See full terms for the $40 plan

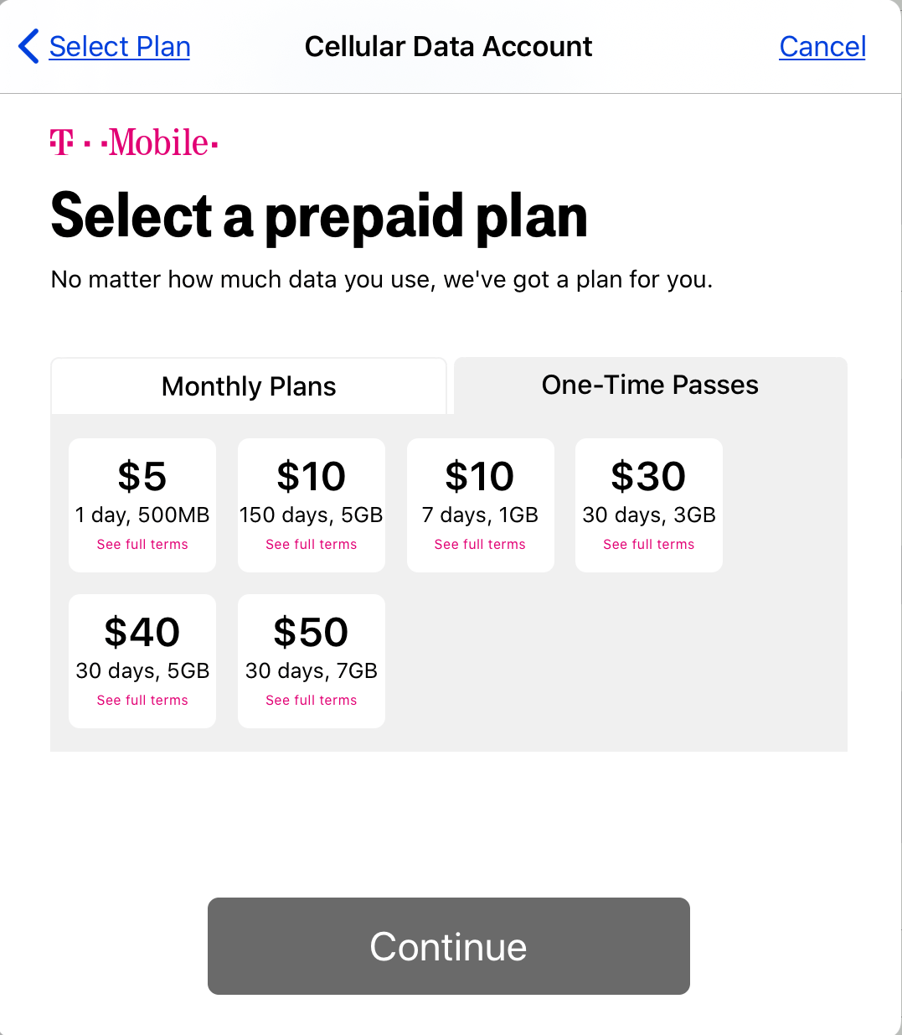(142, 700)
